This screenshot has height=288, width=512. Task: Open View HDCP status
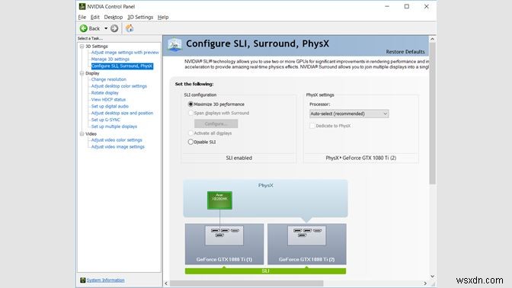point(108,100)
